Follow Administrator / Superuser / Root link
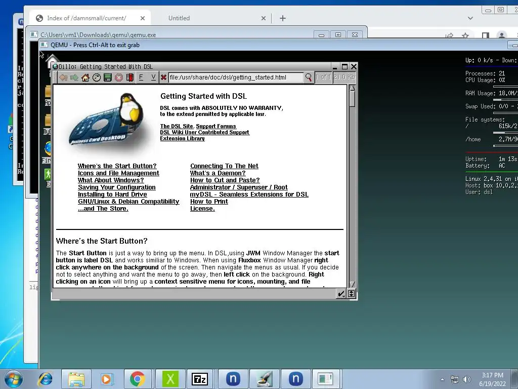Screen dimensions: 518x389 pos(239,187)
